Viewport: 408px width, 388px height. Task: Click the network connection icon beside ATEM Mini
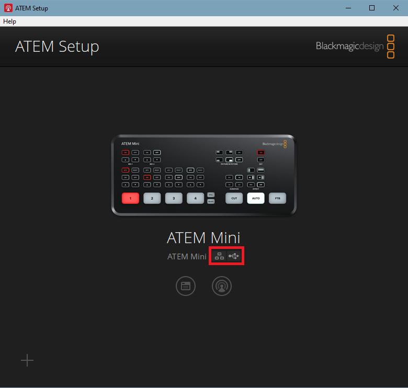coord(219,256)
